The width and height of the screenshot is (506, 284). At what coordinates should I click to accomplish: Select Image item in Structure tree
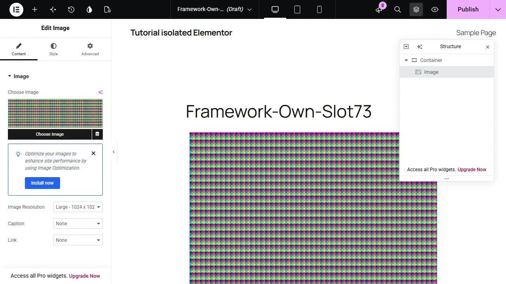point(447,72)
